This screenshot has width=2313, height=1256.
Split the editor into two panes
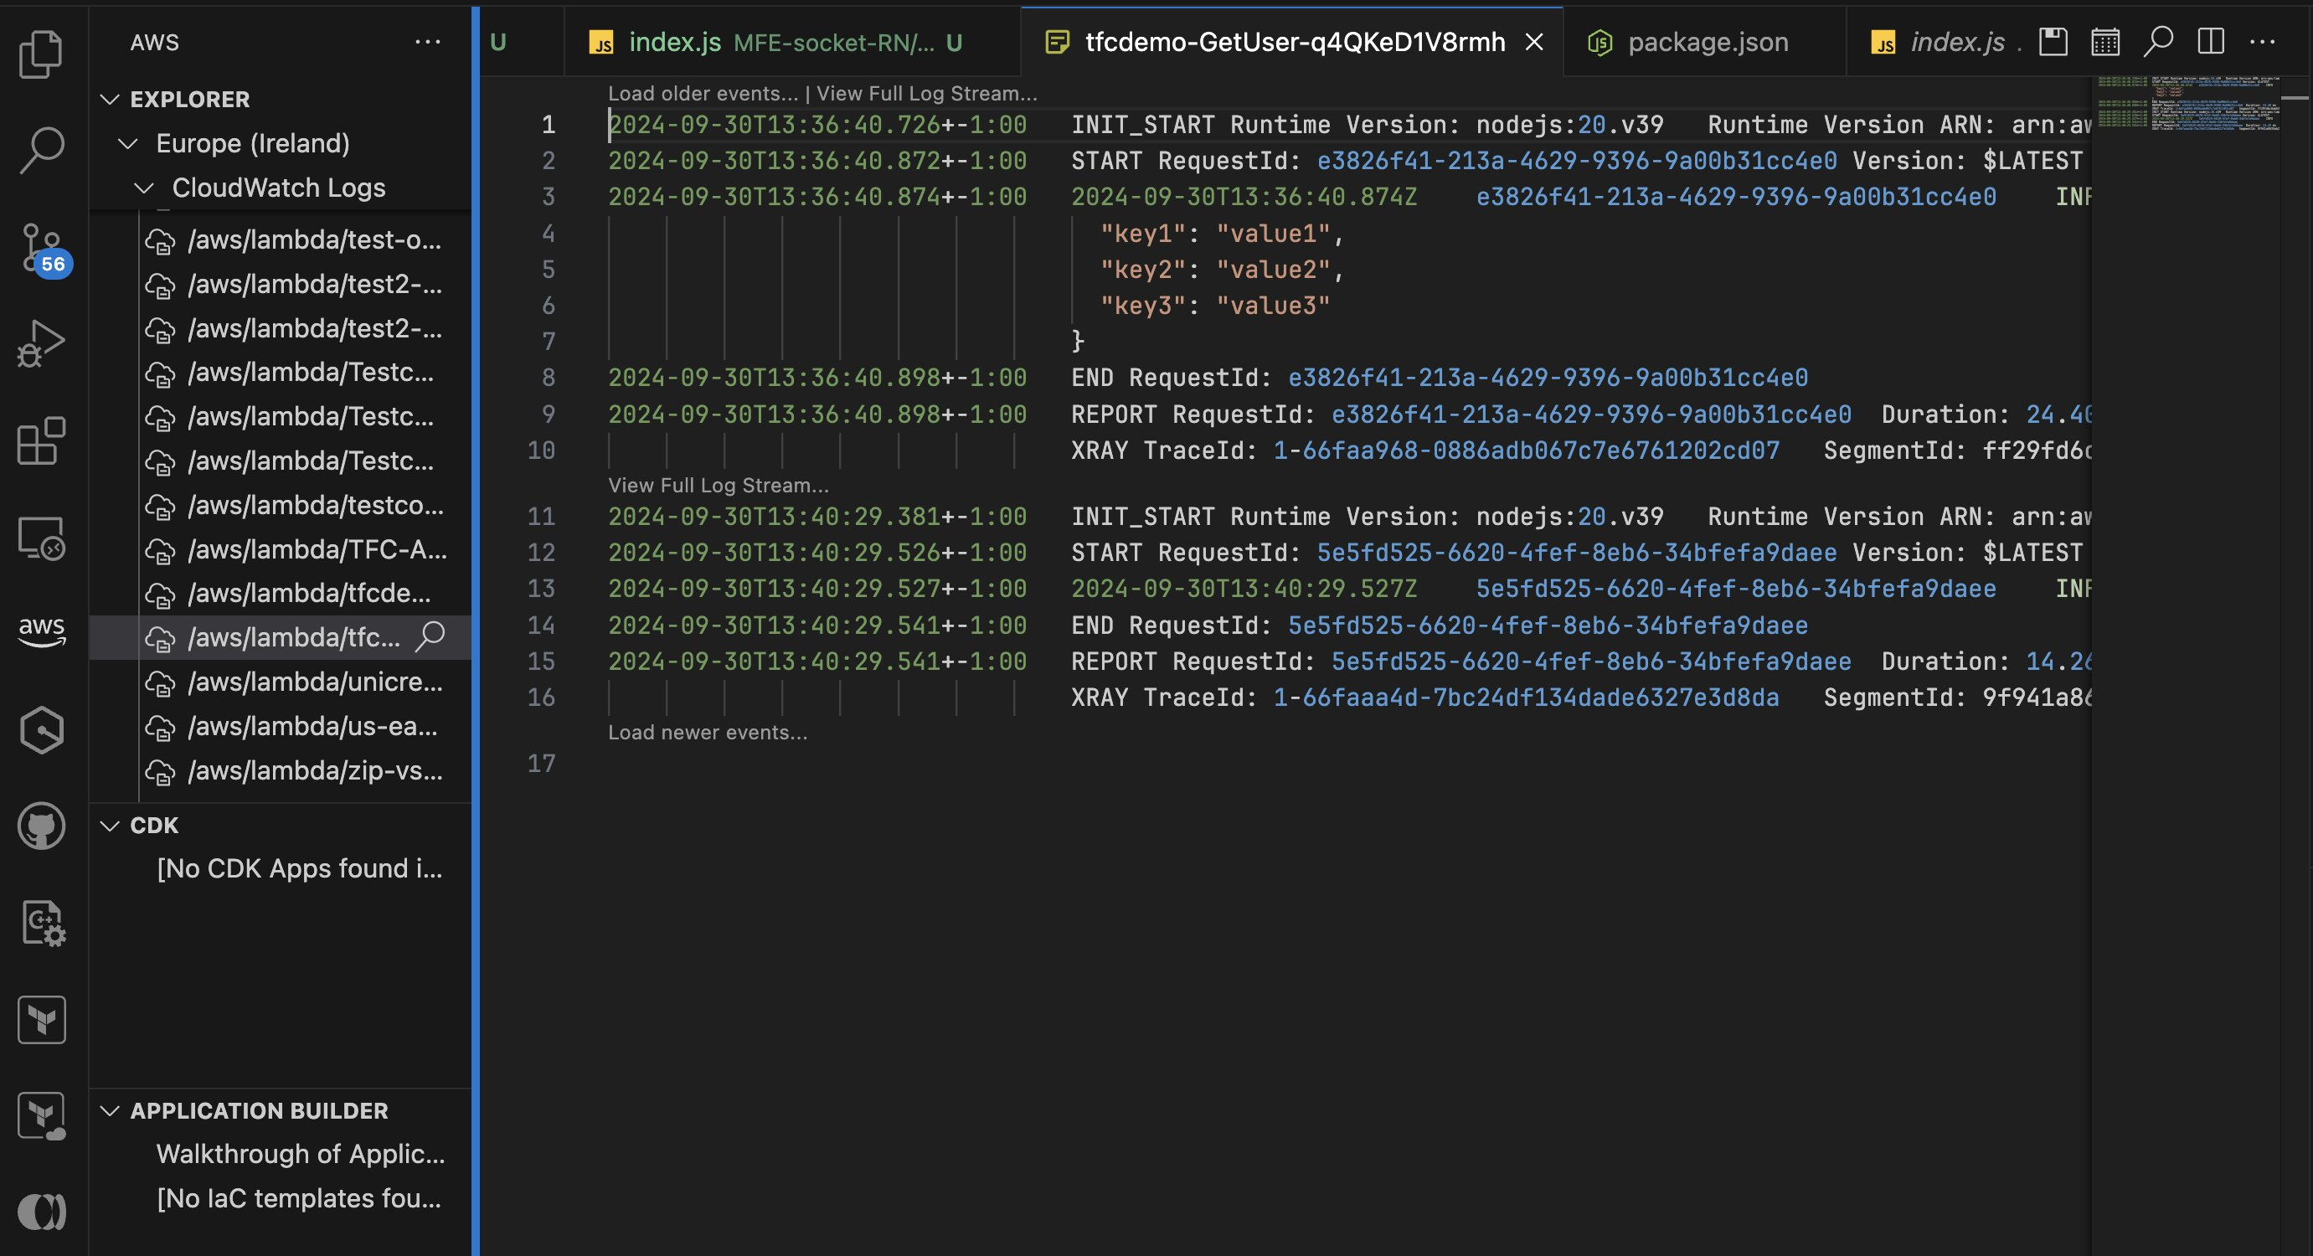pos(2211,40)
